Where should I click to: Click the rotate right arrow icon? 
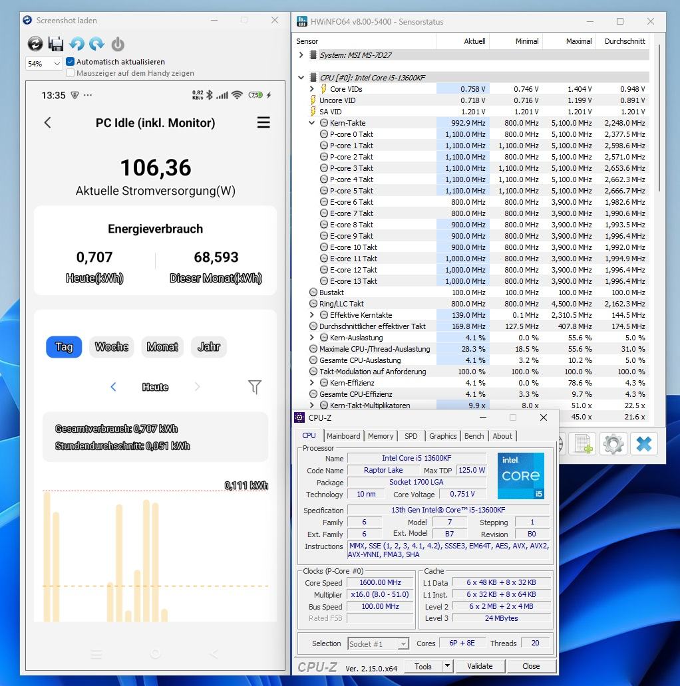click(x=96, y=44)
